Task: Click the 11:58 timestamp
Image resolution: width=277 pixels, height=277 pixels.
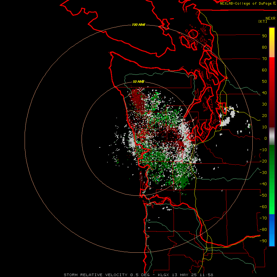Action: point(206,275)
